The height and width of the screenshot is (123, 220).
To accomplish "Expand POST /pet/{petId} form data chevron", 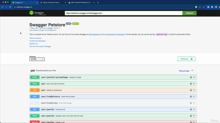I will tap(194, 115).
